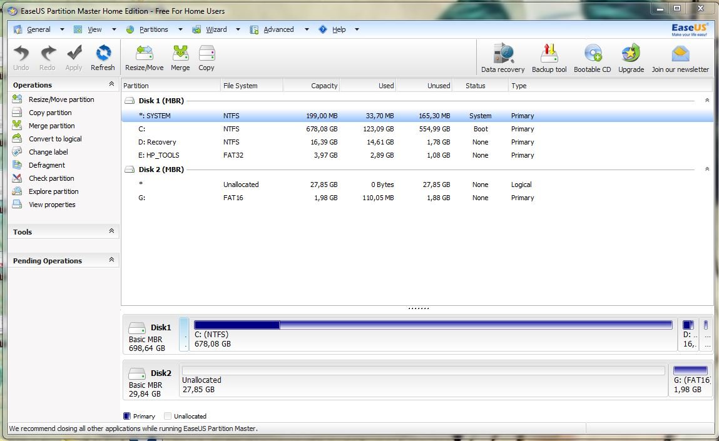Expand the View menu dropdown arrow
719x441 pixels.
(114, 29)
